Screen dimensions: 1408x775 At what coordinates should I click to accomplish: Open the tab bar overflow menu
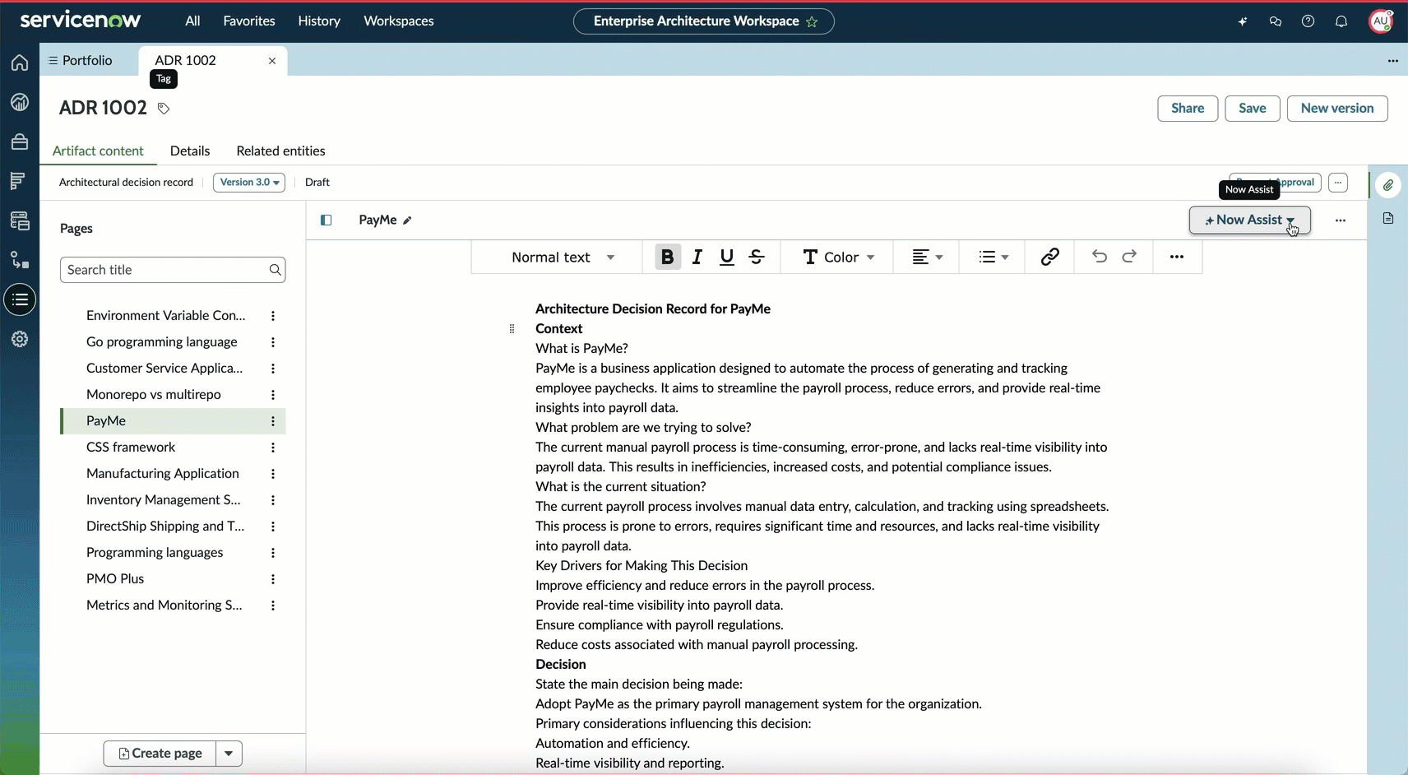click(x=1392, y=61)
